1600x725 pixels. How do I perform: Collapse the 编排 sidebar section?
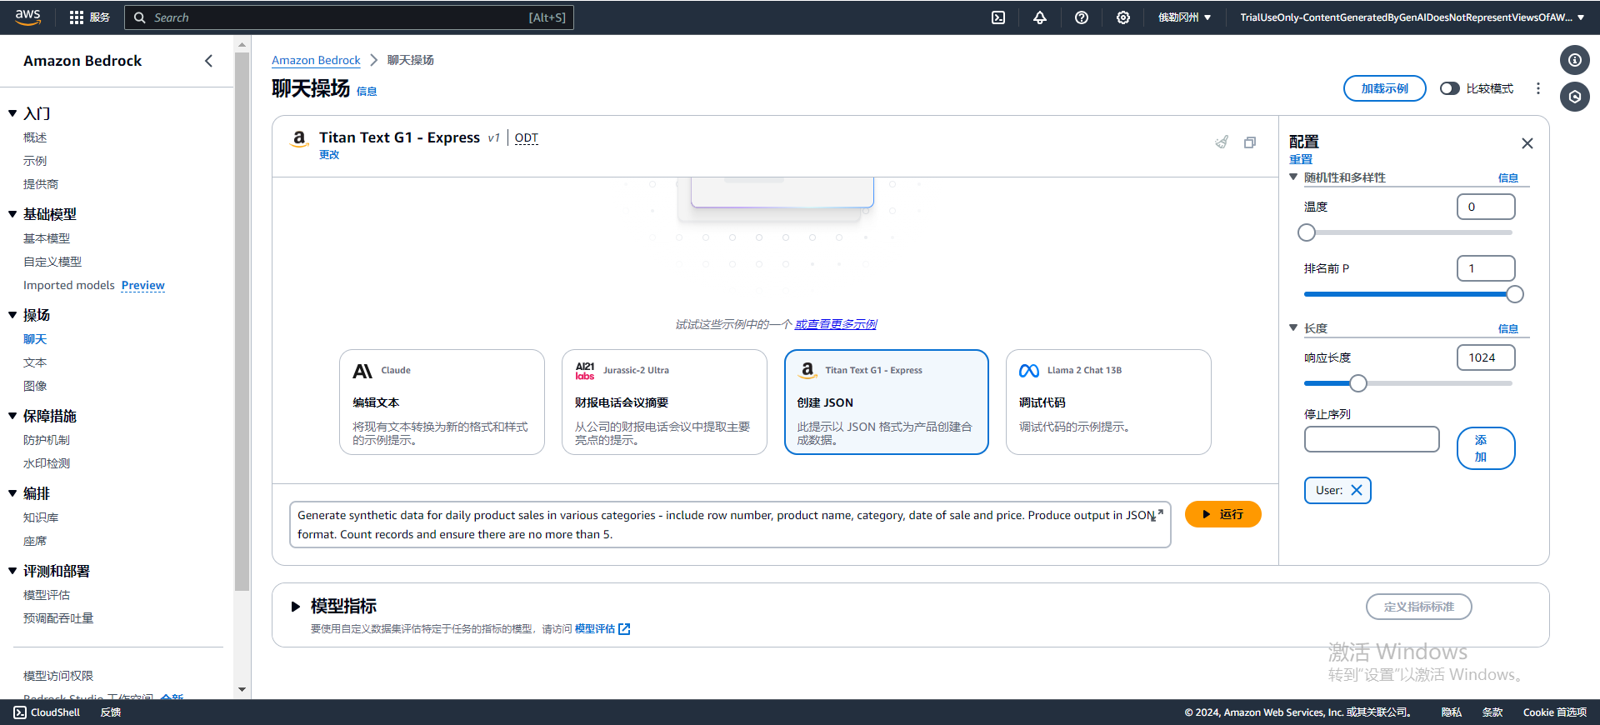click(12, 493)
